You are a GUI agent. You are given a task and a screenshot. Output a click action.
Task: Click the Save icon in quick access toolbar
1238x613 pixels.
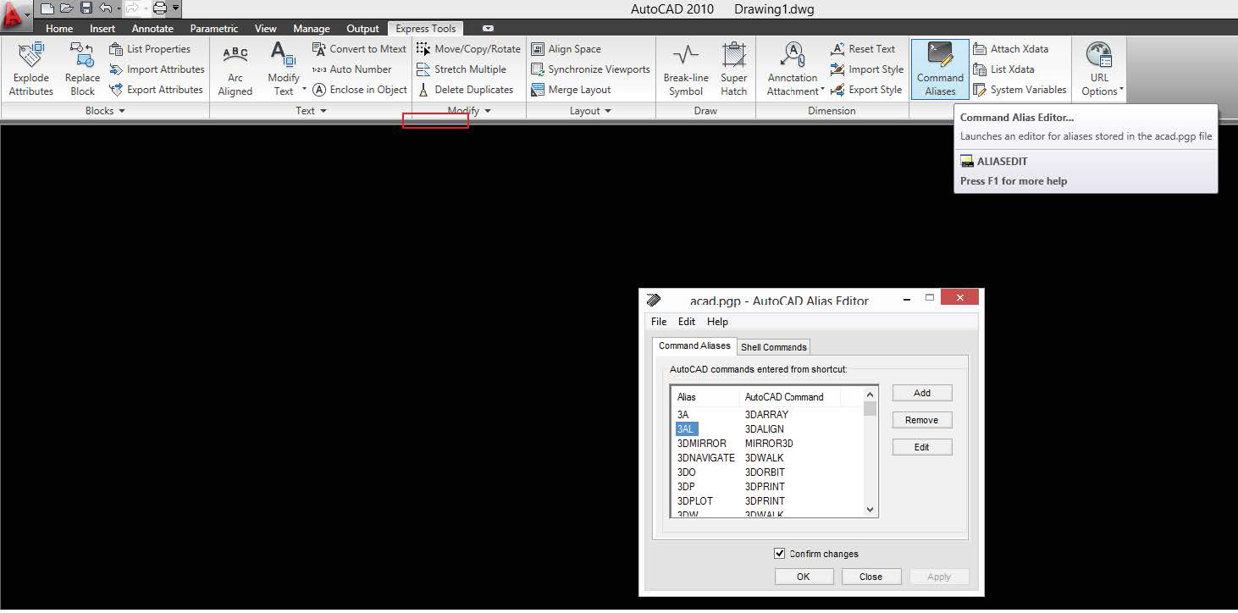86,8
